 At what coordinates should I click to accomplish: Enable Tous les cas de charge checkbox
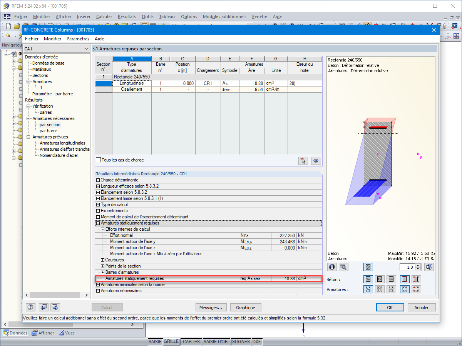click(98, 160)
